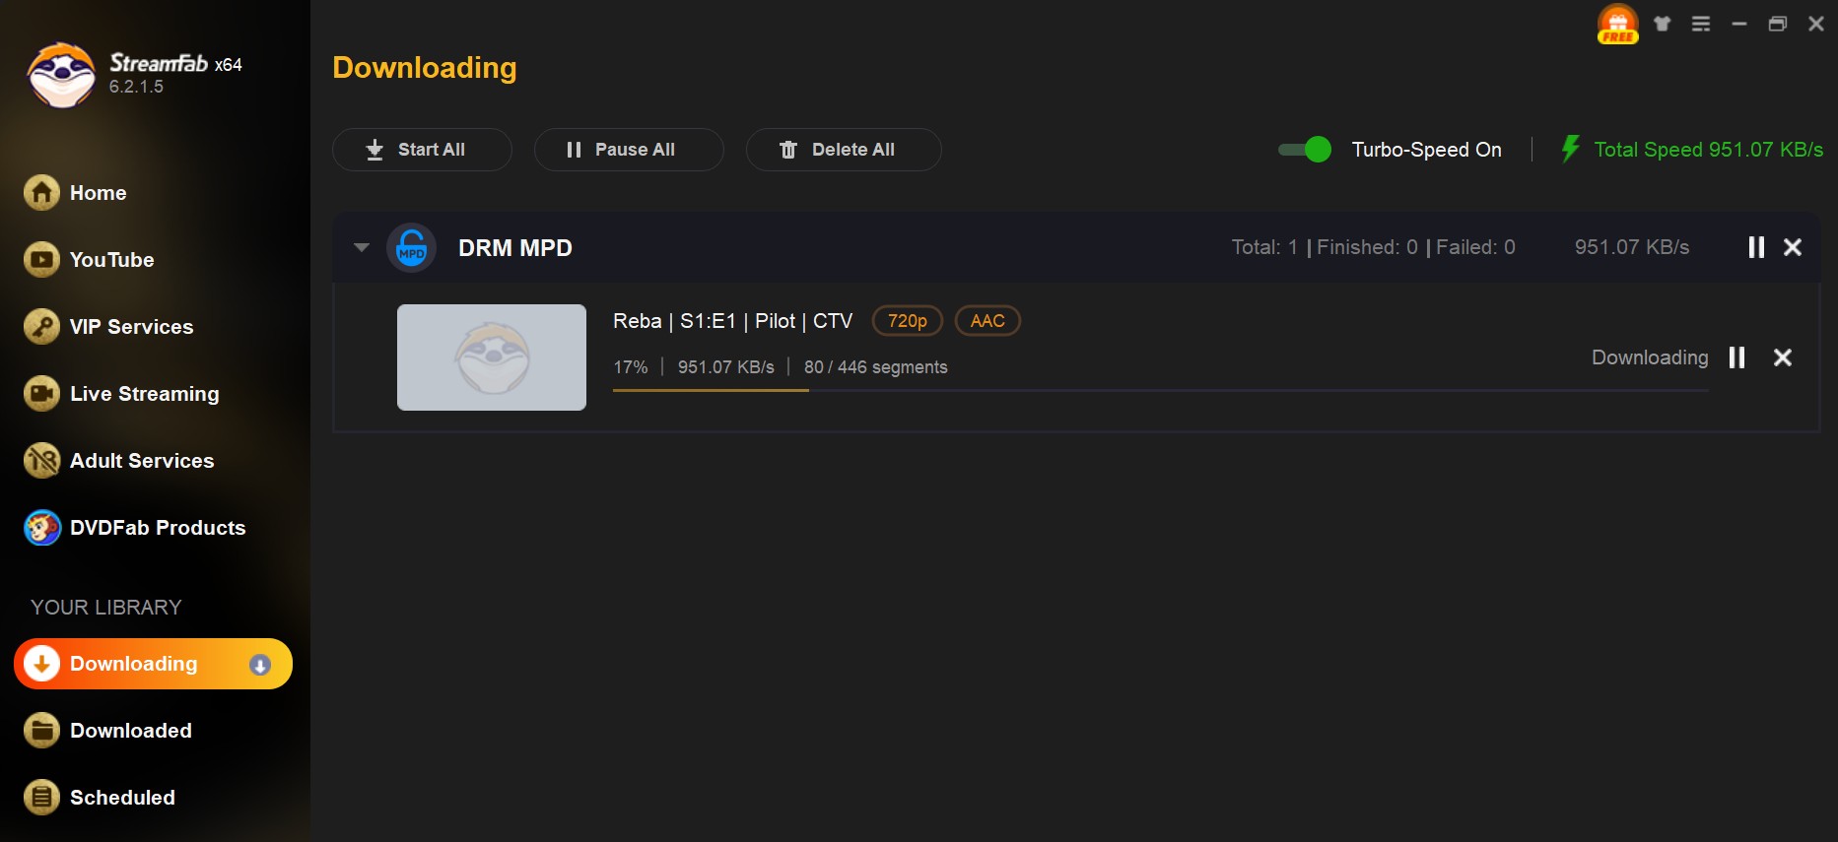
Task: Open Adult Services section
Action: (x=142, y=461)
